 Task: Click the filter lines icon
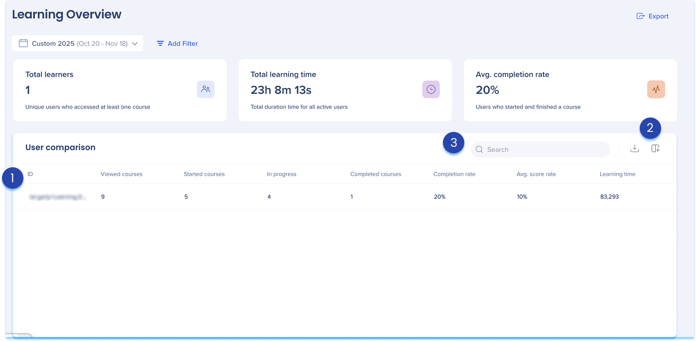click(x=160, y=44)
